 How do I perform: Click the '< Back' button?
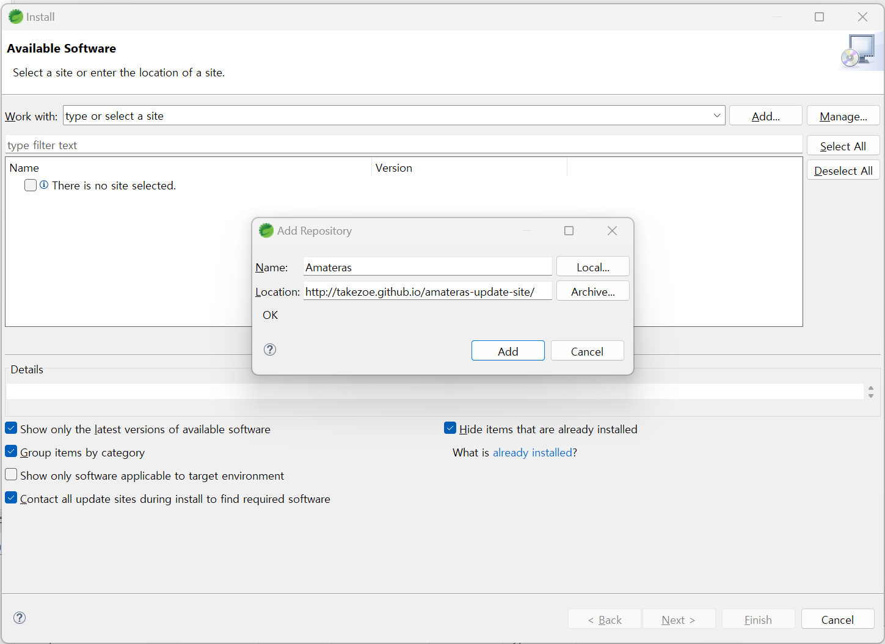(605, 619)
